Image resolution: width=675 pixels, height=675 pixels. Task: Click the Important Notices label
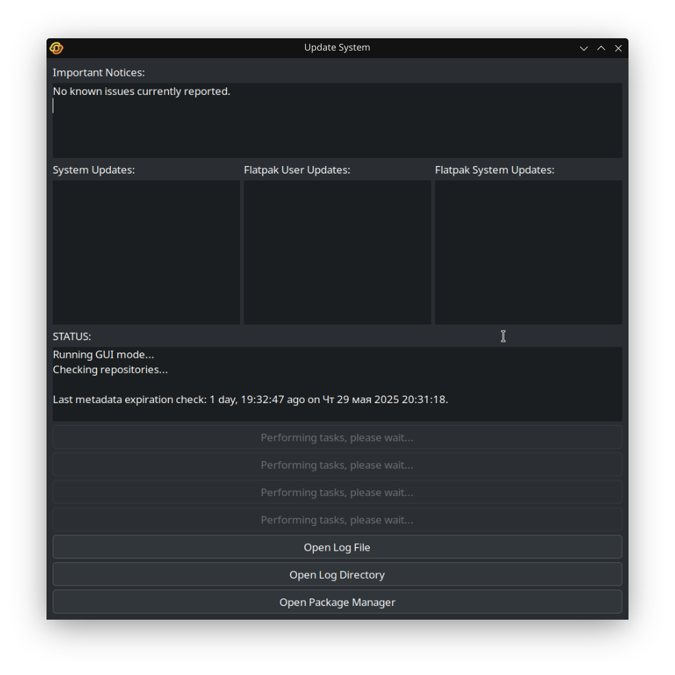point(98,72)
